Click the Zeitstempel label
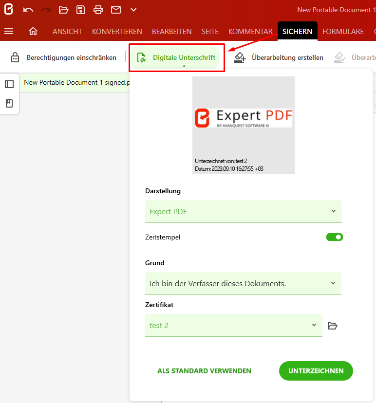Image resolution: width=376 pixels, height=403 pixels. pos(163,237)
